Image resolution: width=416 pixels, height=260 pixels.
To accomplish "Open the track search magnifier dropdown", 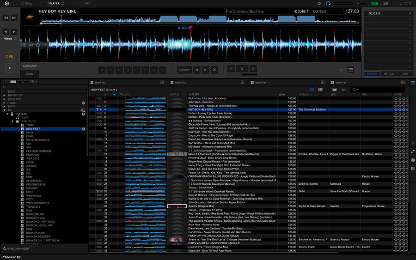I will point(355,90).
